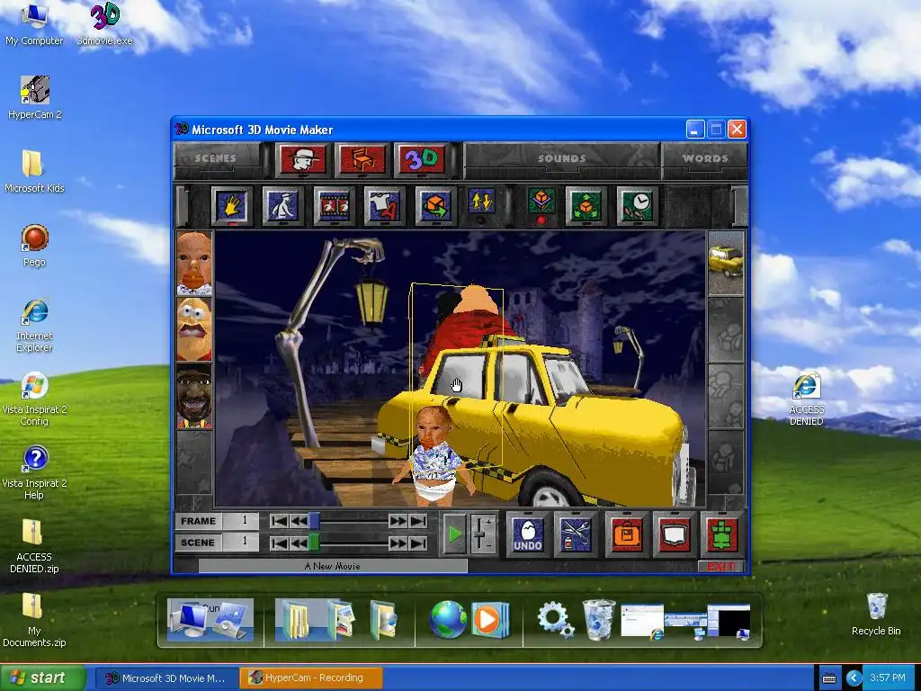Select the Pego desktop icon

pyautogui.click(x=35, y=245)
